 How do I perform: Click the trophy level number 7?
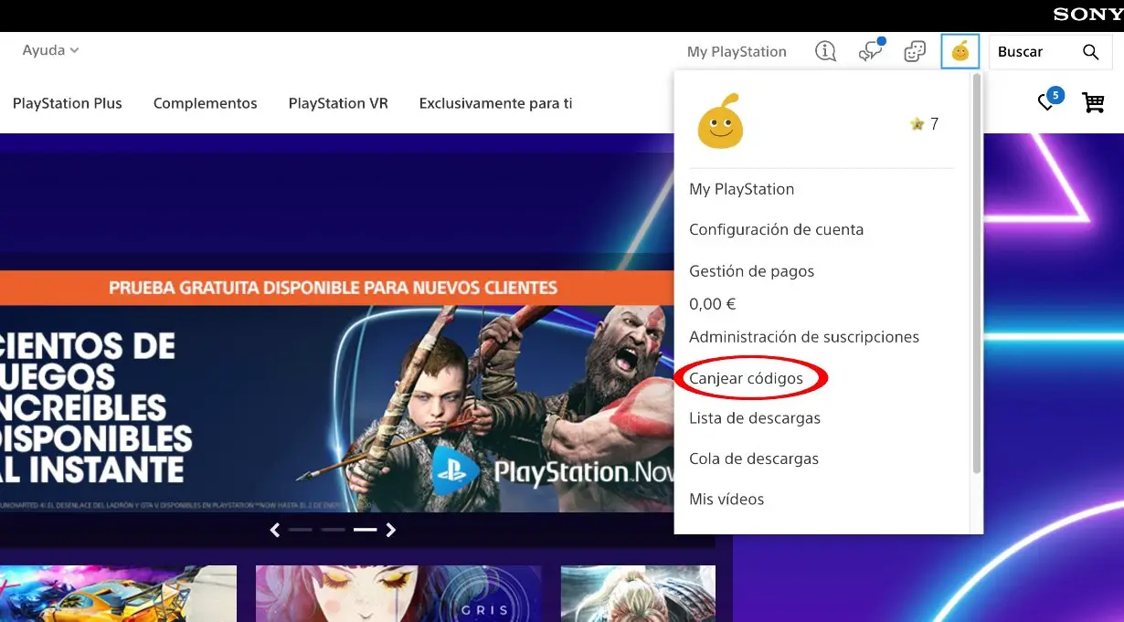934,124
